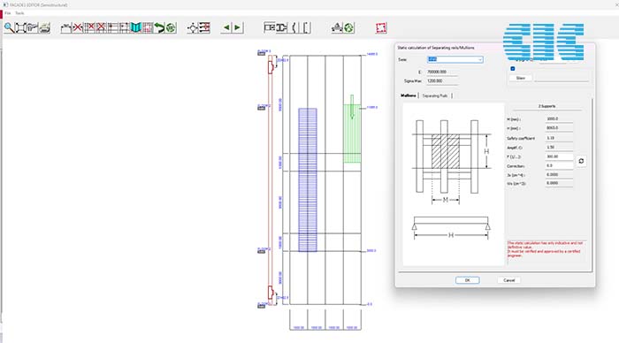This screenshot has height=343, width=619.
Task: Select the magnifier zoom tool
Action: pyautogui.click(x=9, y=27)
